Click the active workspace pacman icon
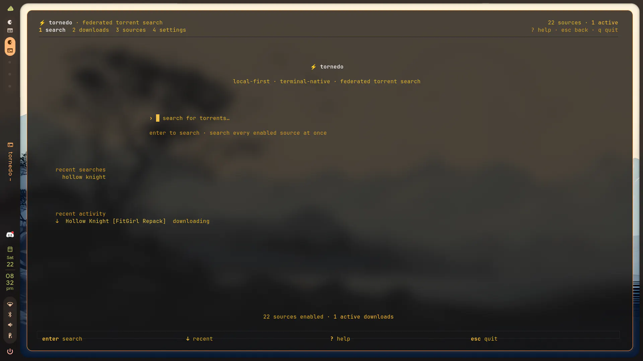This screenshot has height=361, width=643. tap(10, 42)
